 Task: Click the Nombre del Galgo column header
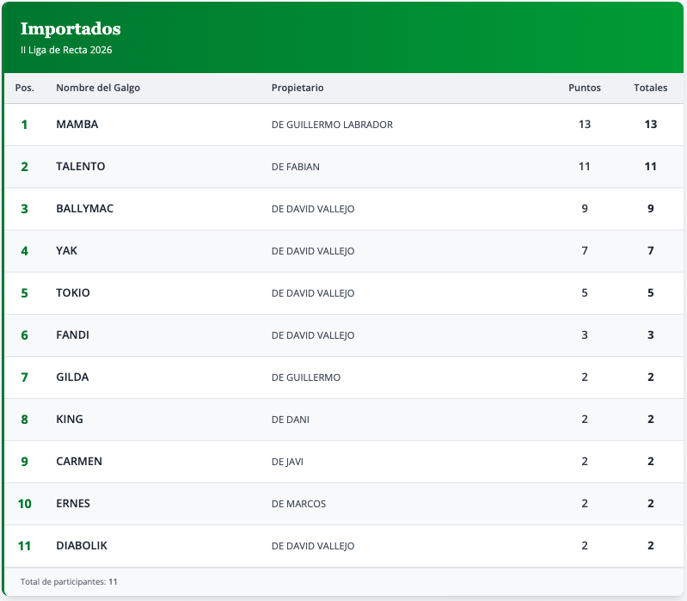click(x=98, y=88)
